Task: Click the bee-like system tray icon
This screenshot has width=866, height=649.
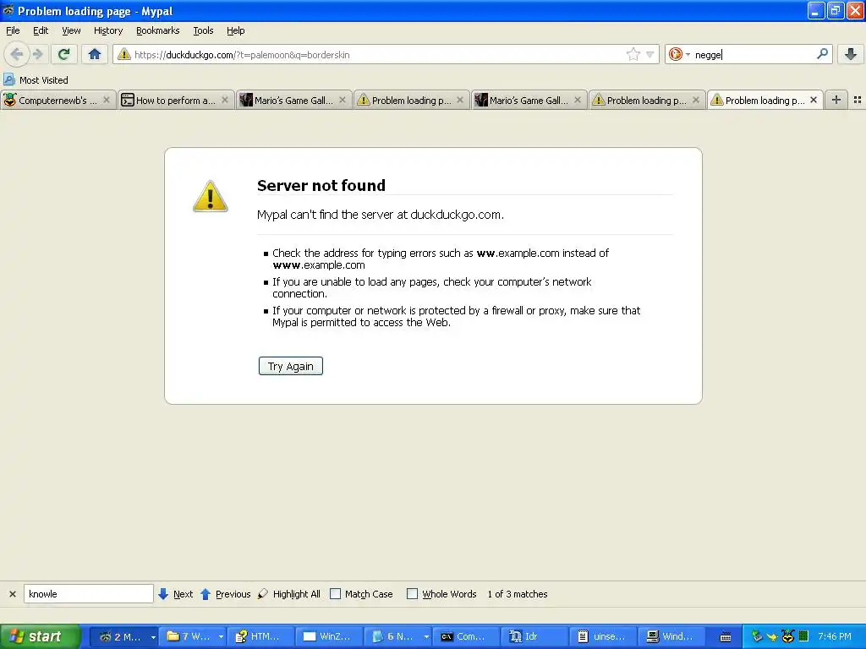Action: coord(787,636)
